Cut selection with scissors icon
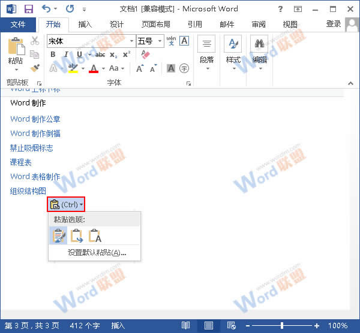Screen dimensions: 360x333 (35, 41)
